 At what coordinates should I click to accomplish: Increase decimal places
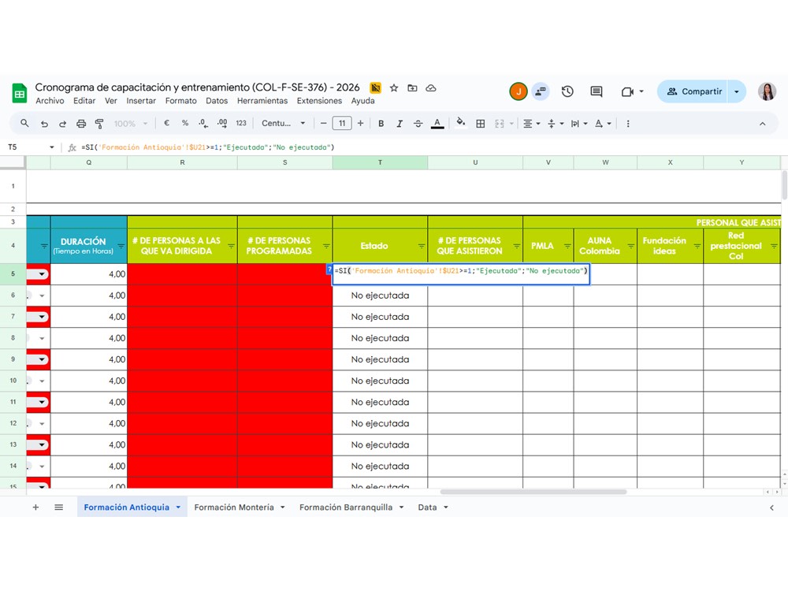coord(221,123)
